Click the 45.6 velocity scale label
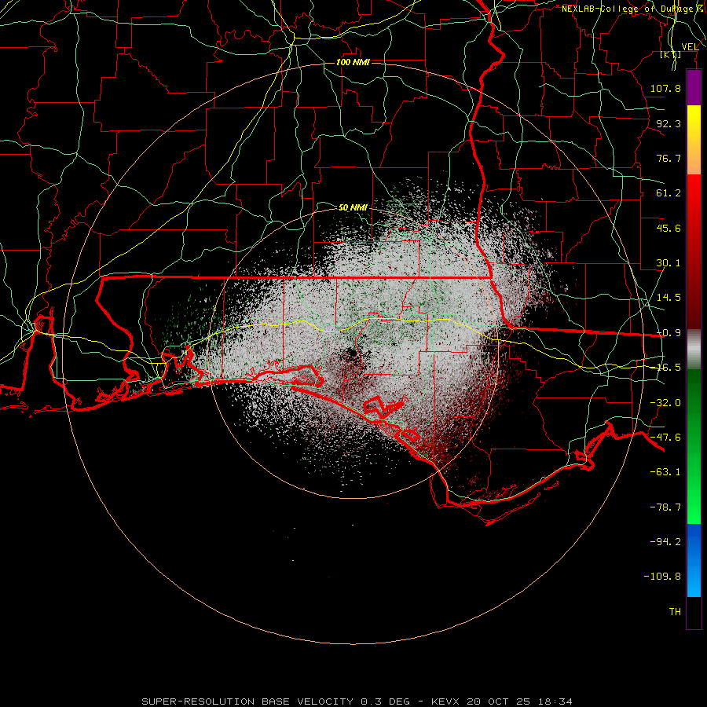Viewport: 707px width, 707px height. tap(669, 228)
